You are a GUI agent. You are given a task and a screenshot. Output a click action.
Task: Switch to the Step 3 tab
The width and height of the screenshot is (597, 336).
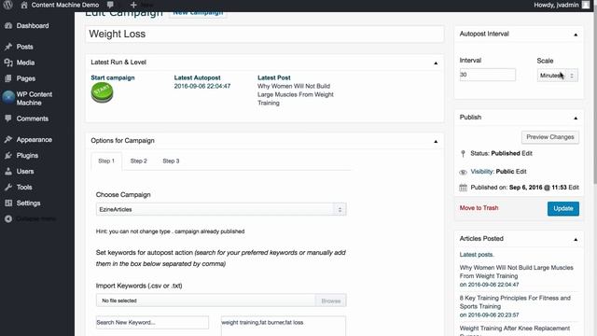pyautogui.click(x=171, y=161)
